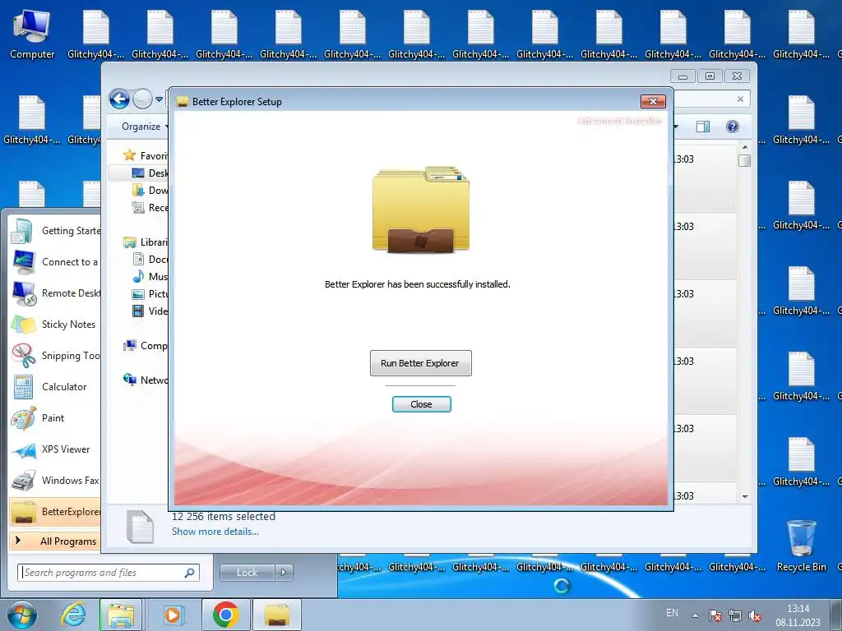This screenshot has width=842, height=631.
Task: Click the Explorer window Back arrow
Action: 119,99
